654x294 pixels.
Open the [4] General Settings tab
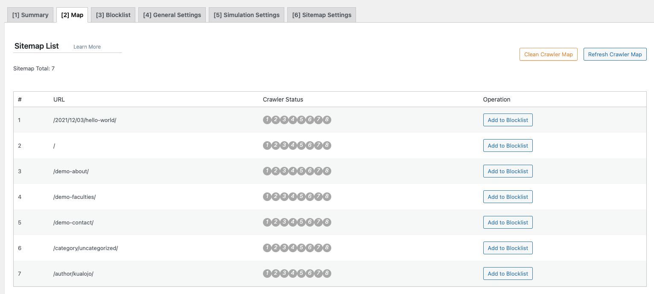(x=172, y=15)
